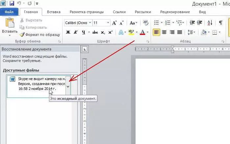This screenshot has height=144, width=230.
Task: Toggle superscript x² formatting
Action: point(110,32)
